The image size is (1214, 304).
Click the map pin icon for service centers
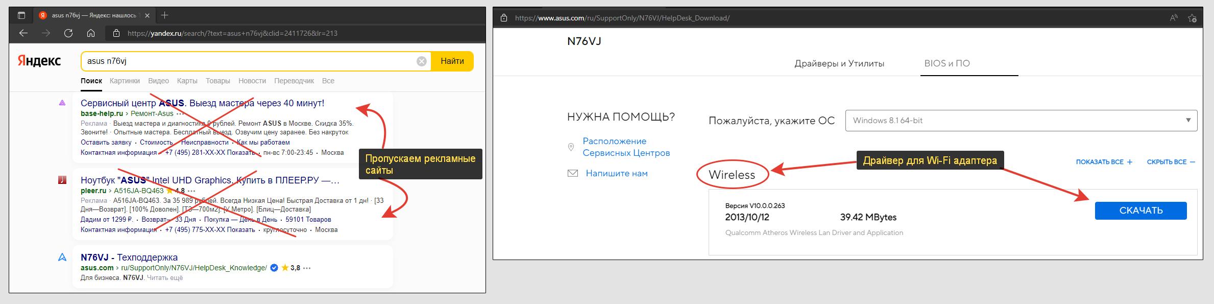pyautogui.click(x=571, y=147)
